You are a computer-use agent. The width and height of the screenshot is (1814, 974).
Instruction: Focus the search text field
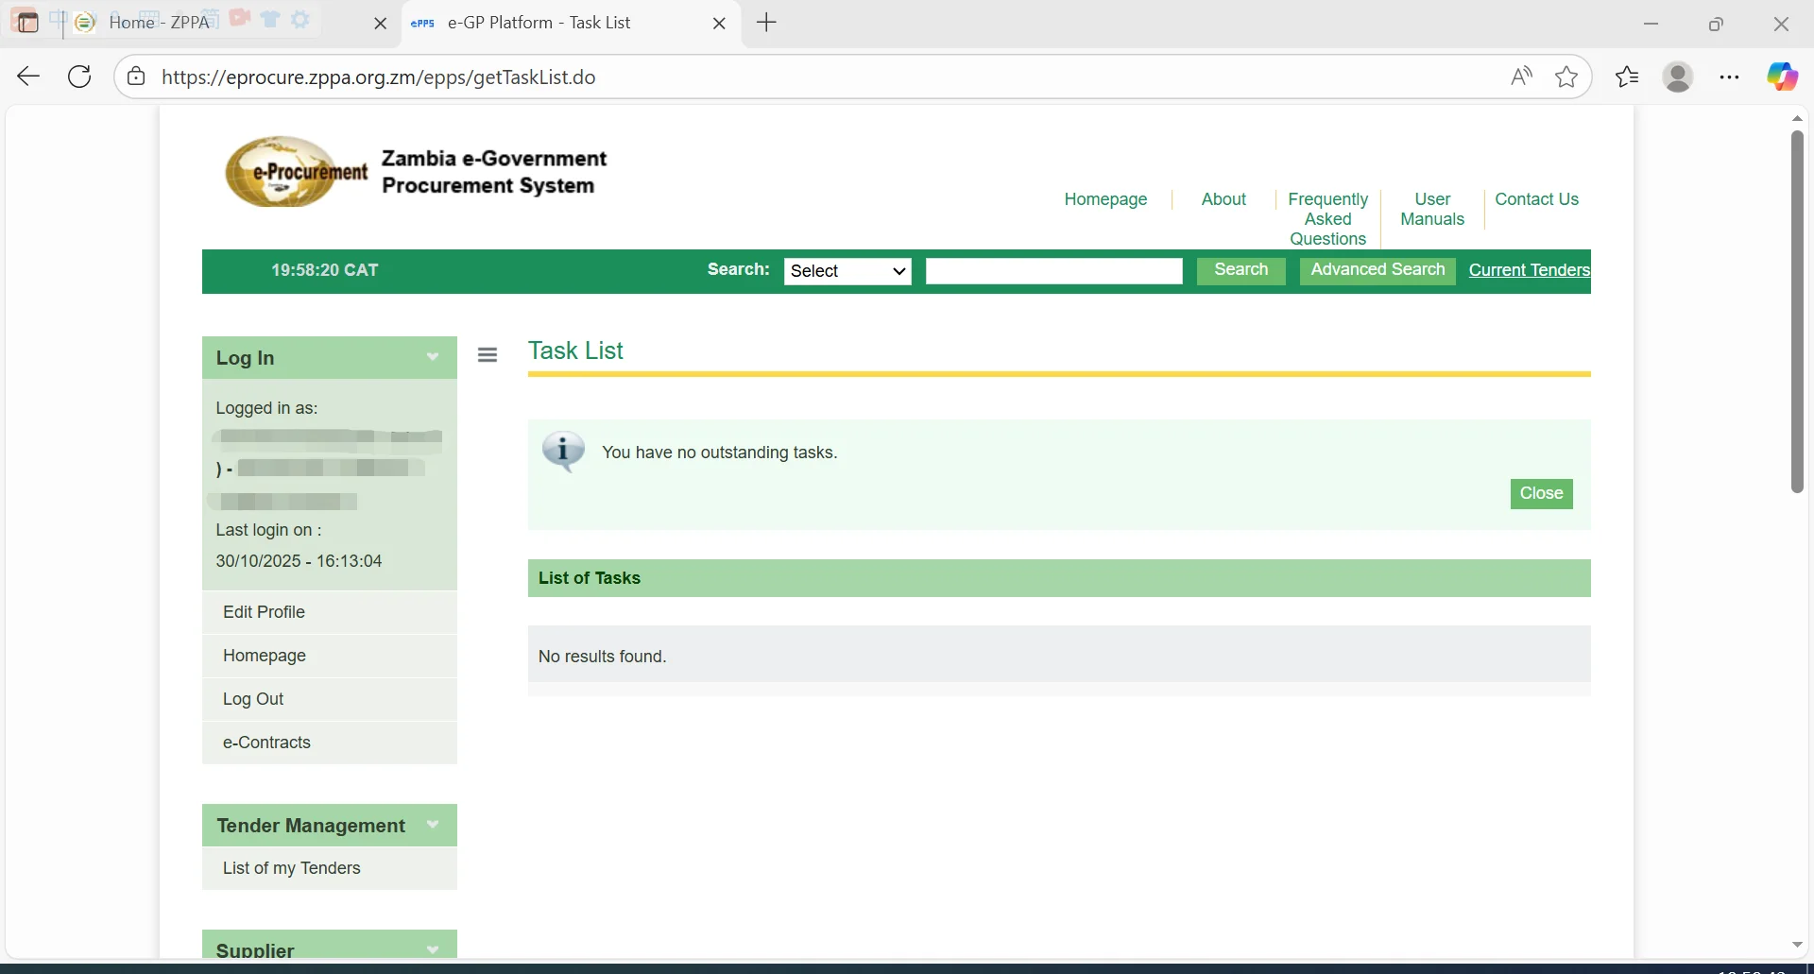[x=1054, y=271]
